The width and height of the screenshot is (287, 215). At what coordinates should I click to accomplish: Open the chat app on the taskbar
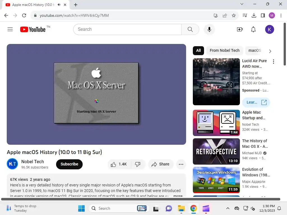point(169,208)
